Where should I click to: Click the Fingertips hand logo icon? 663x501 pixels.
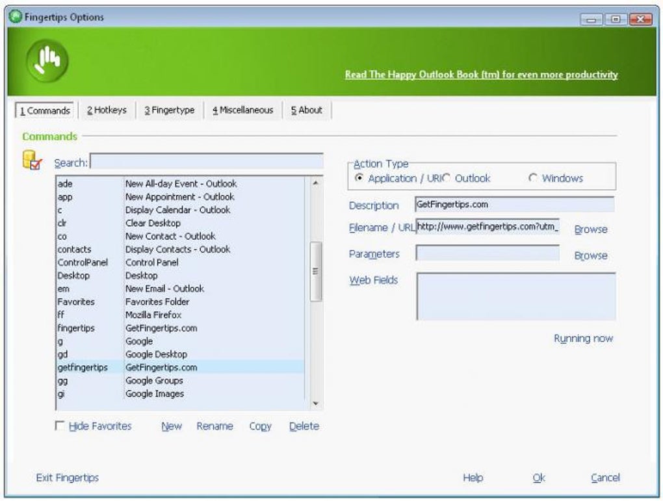tap(47, 61)
